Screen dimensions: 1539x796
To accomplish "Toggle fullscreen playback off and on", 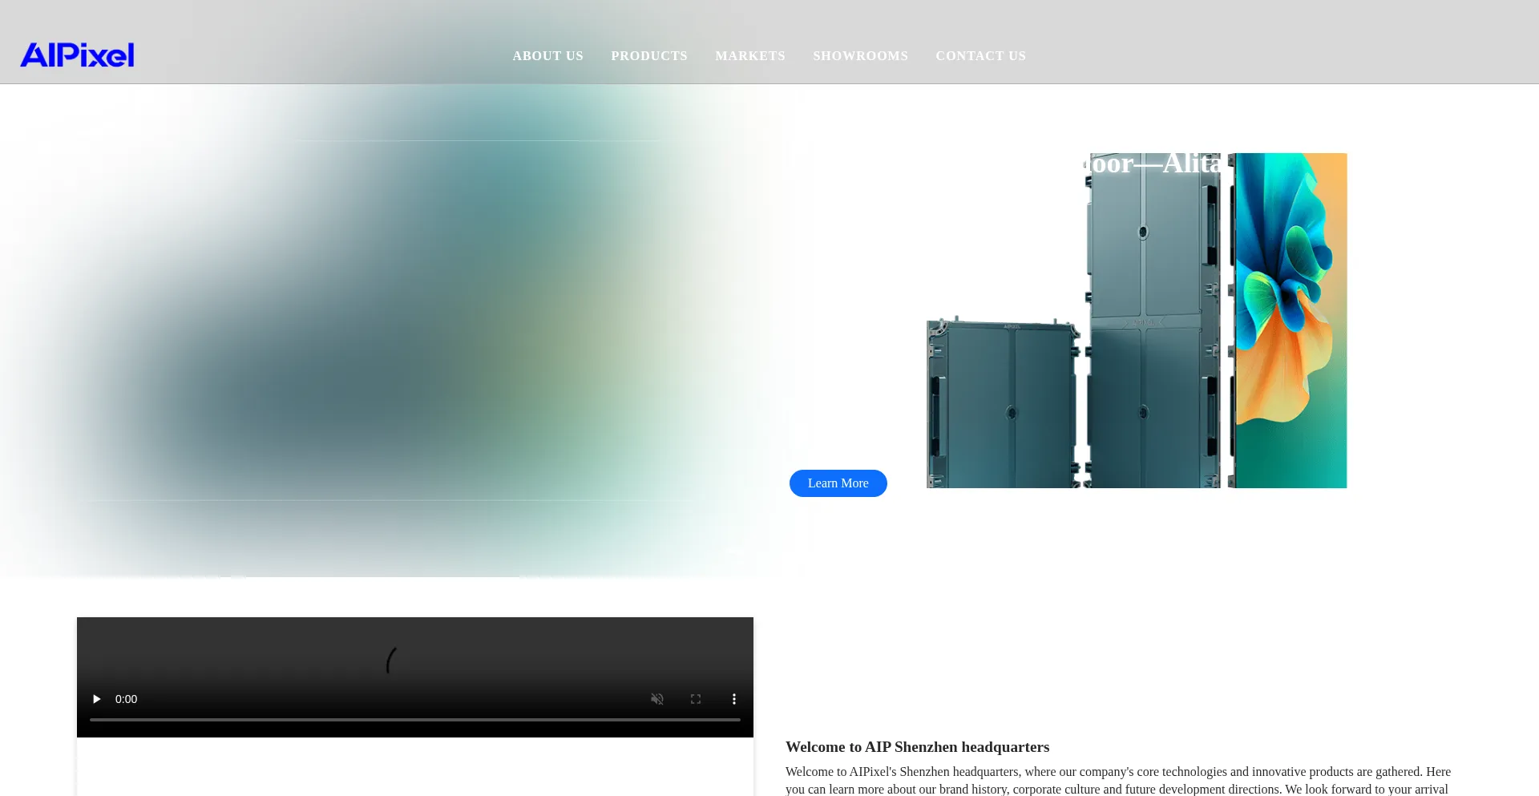I will click(695, 698).
